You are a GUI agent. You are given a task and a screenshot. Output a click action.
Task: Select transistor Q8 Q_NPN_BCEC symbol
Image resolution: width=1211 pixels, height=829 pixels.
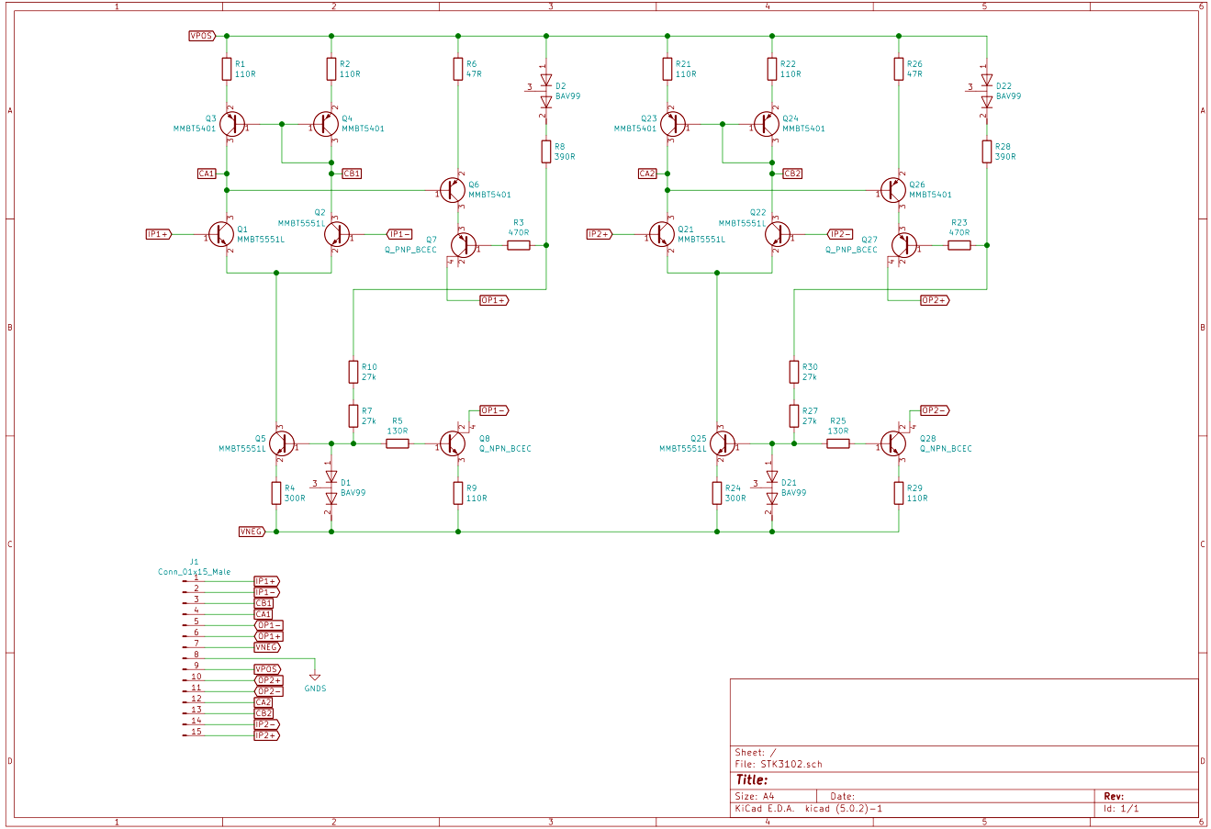point(452,443)
